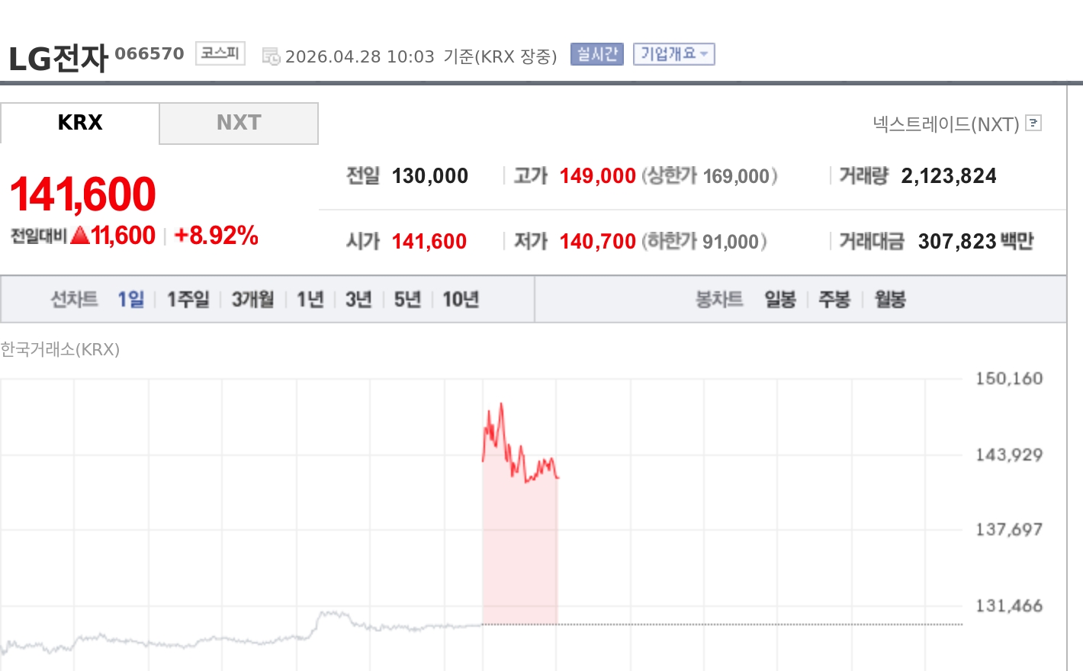Select the 1일 line chart period
The height and width of the screenshot is (671, 1083).
[130, 300]
